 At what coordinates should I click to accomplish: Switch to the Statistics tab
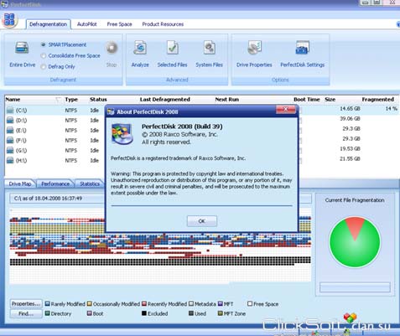[90, 184]
